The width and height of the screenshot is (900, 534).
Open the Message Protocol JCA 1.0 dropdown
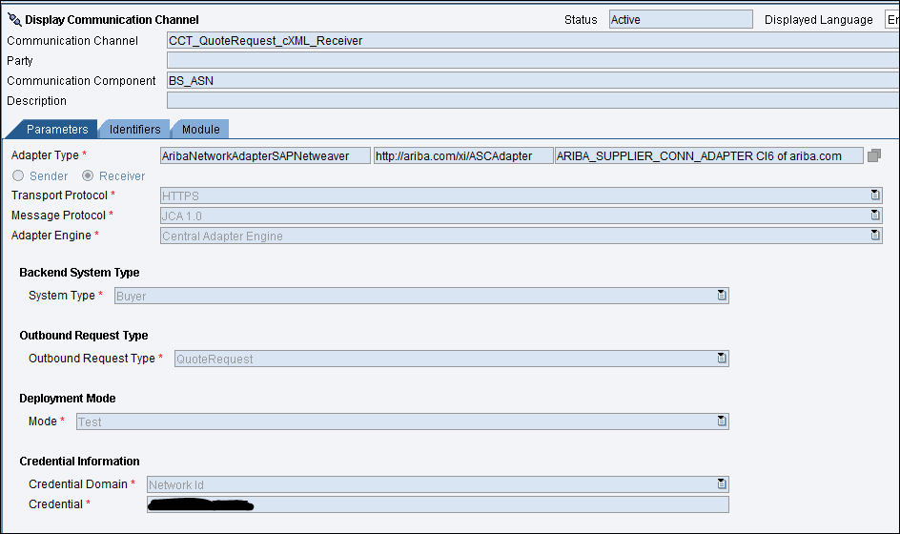875,216
